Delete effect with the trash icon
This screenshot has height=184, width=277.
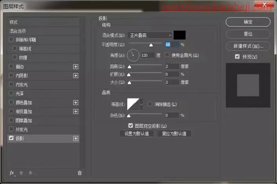point(80,173)
